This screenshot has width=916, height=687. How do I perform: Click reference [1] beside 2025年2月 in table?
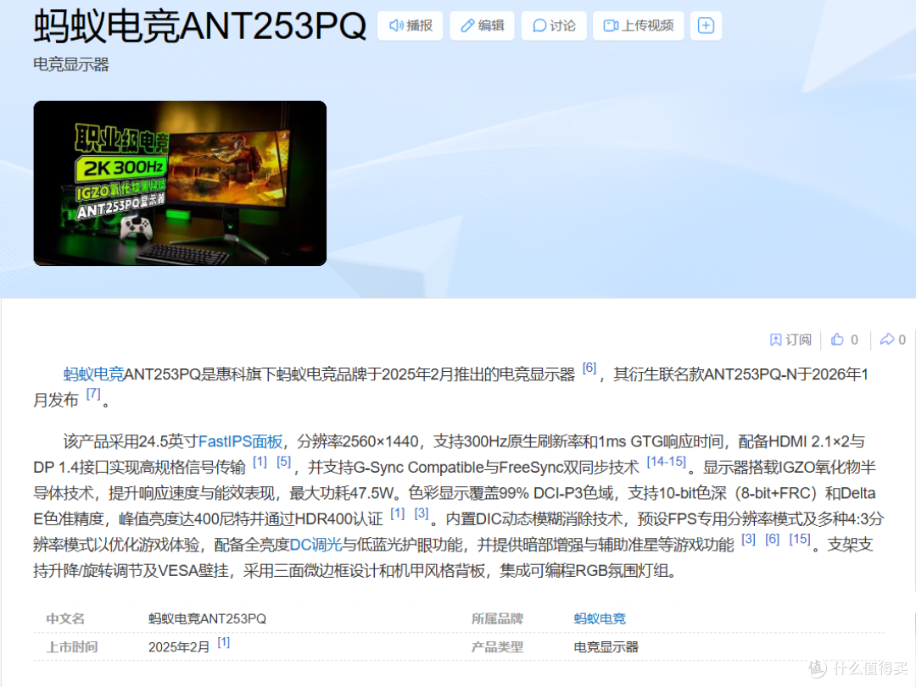(x=224, y=642)
